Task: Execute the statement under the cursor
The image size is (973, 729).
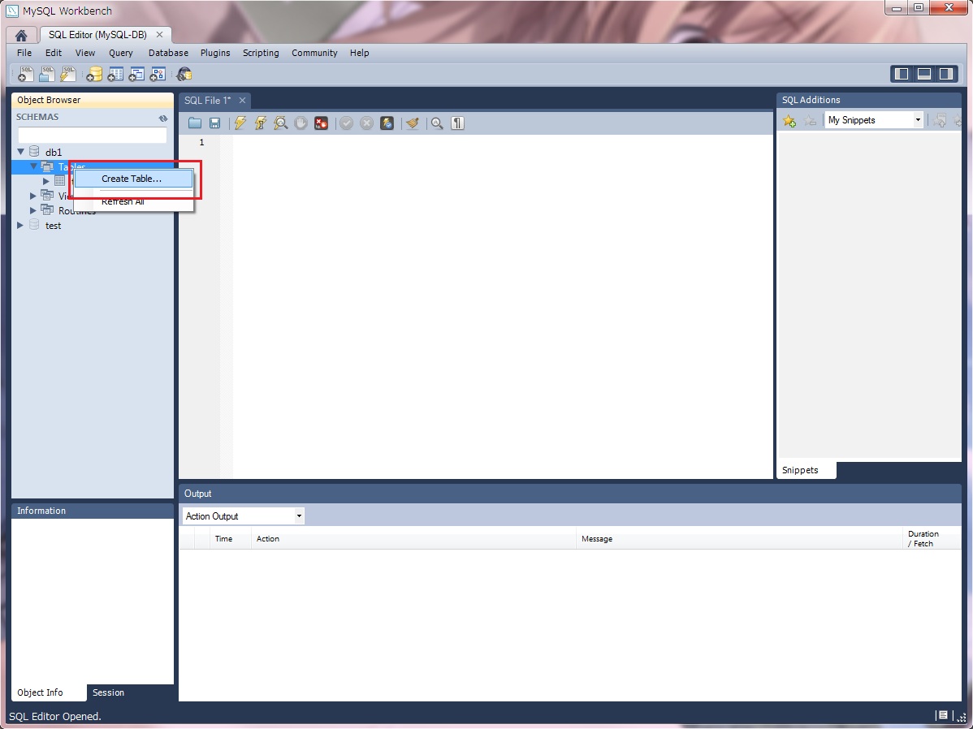Action: click(261, 123)
